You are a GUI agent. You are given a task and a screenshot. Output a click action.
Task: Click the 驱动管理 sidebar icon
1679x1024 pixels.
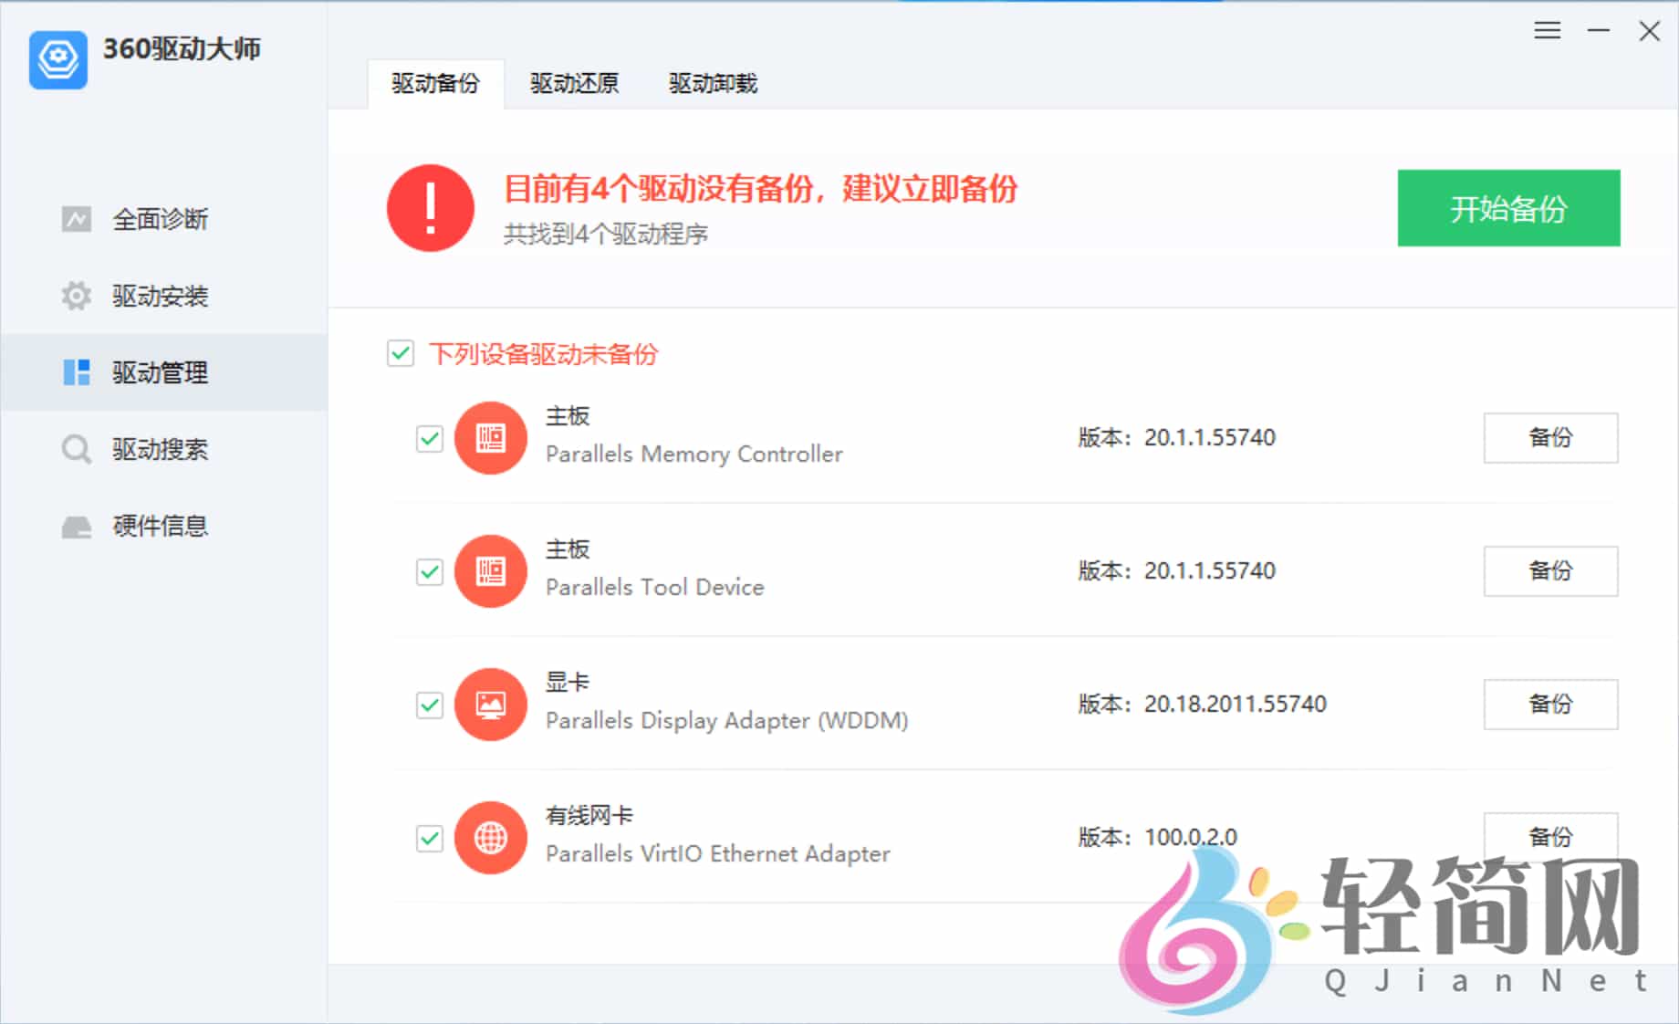coord(77,372)
